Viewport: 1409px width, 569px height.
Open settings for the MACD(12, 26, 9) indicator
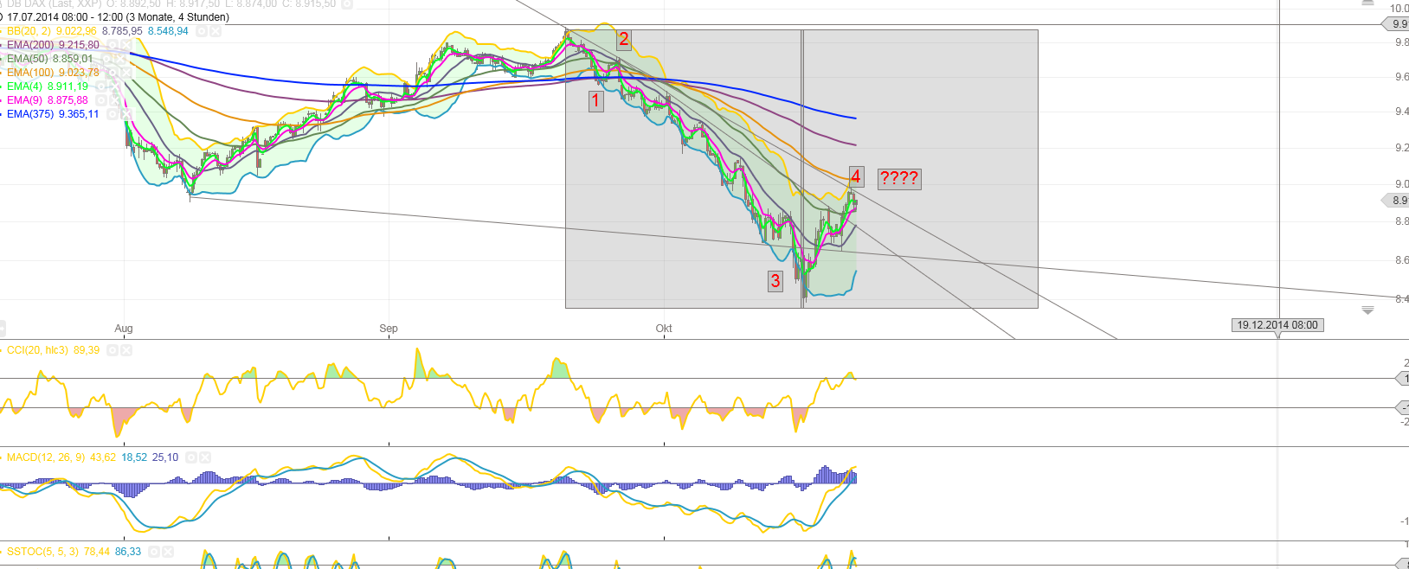(191, 457)
